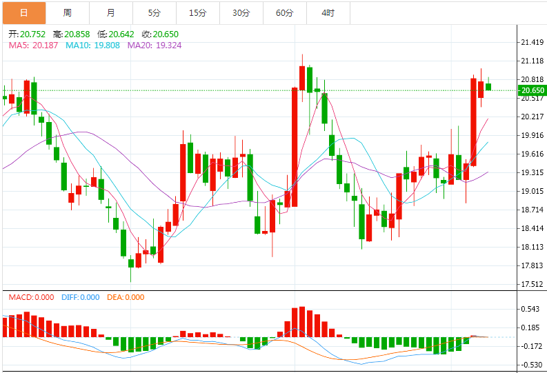Open the 15分 timeframe tab
Viewport: 547px width, 373px height.
pos(198,13)
